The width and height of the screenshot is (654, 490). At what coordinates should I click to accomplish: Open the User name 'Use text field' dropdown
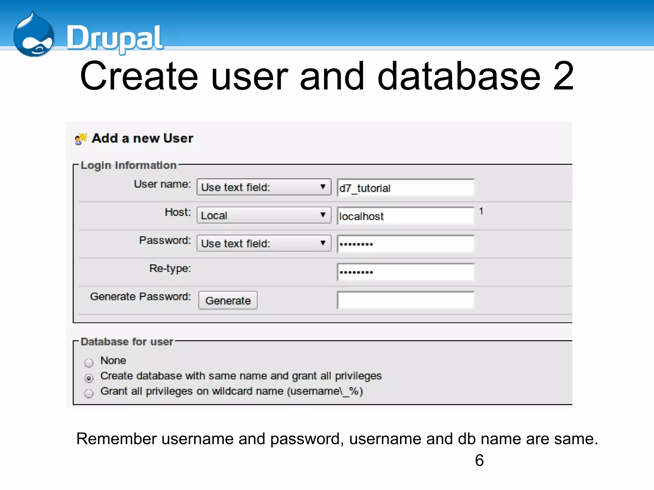(264, 187)
